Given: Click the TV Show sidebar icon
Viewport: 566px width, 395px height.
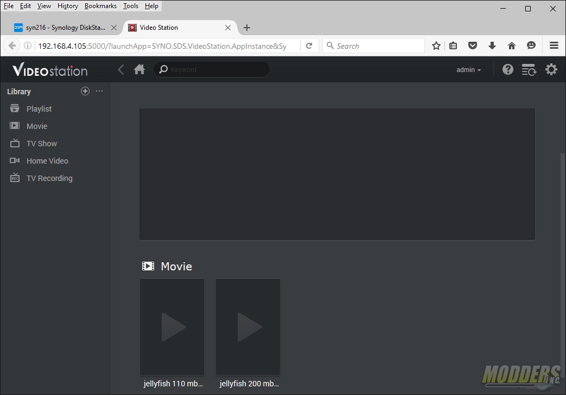Looking at the screenshot, I should [x=15, y=143].
